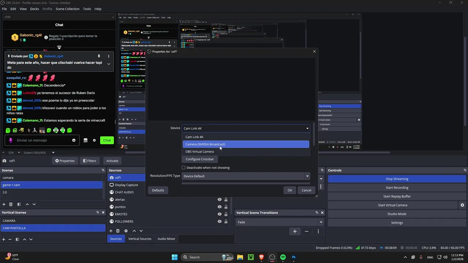Open scene filters icon in Scenes dock

click(x=19, y=204)
